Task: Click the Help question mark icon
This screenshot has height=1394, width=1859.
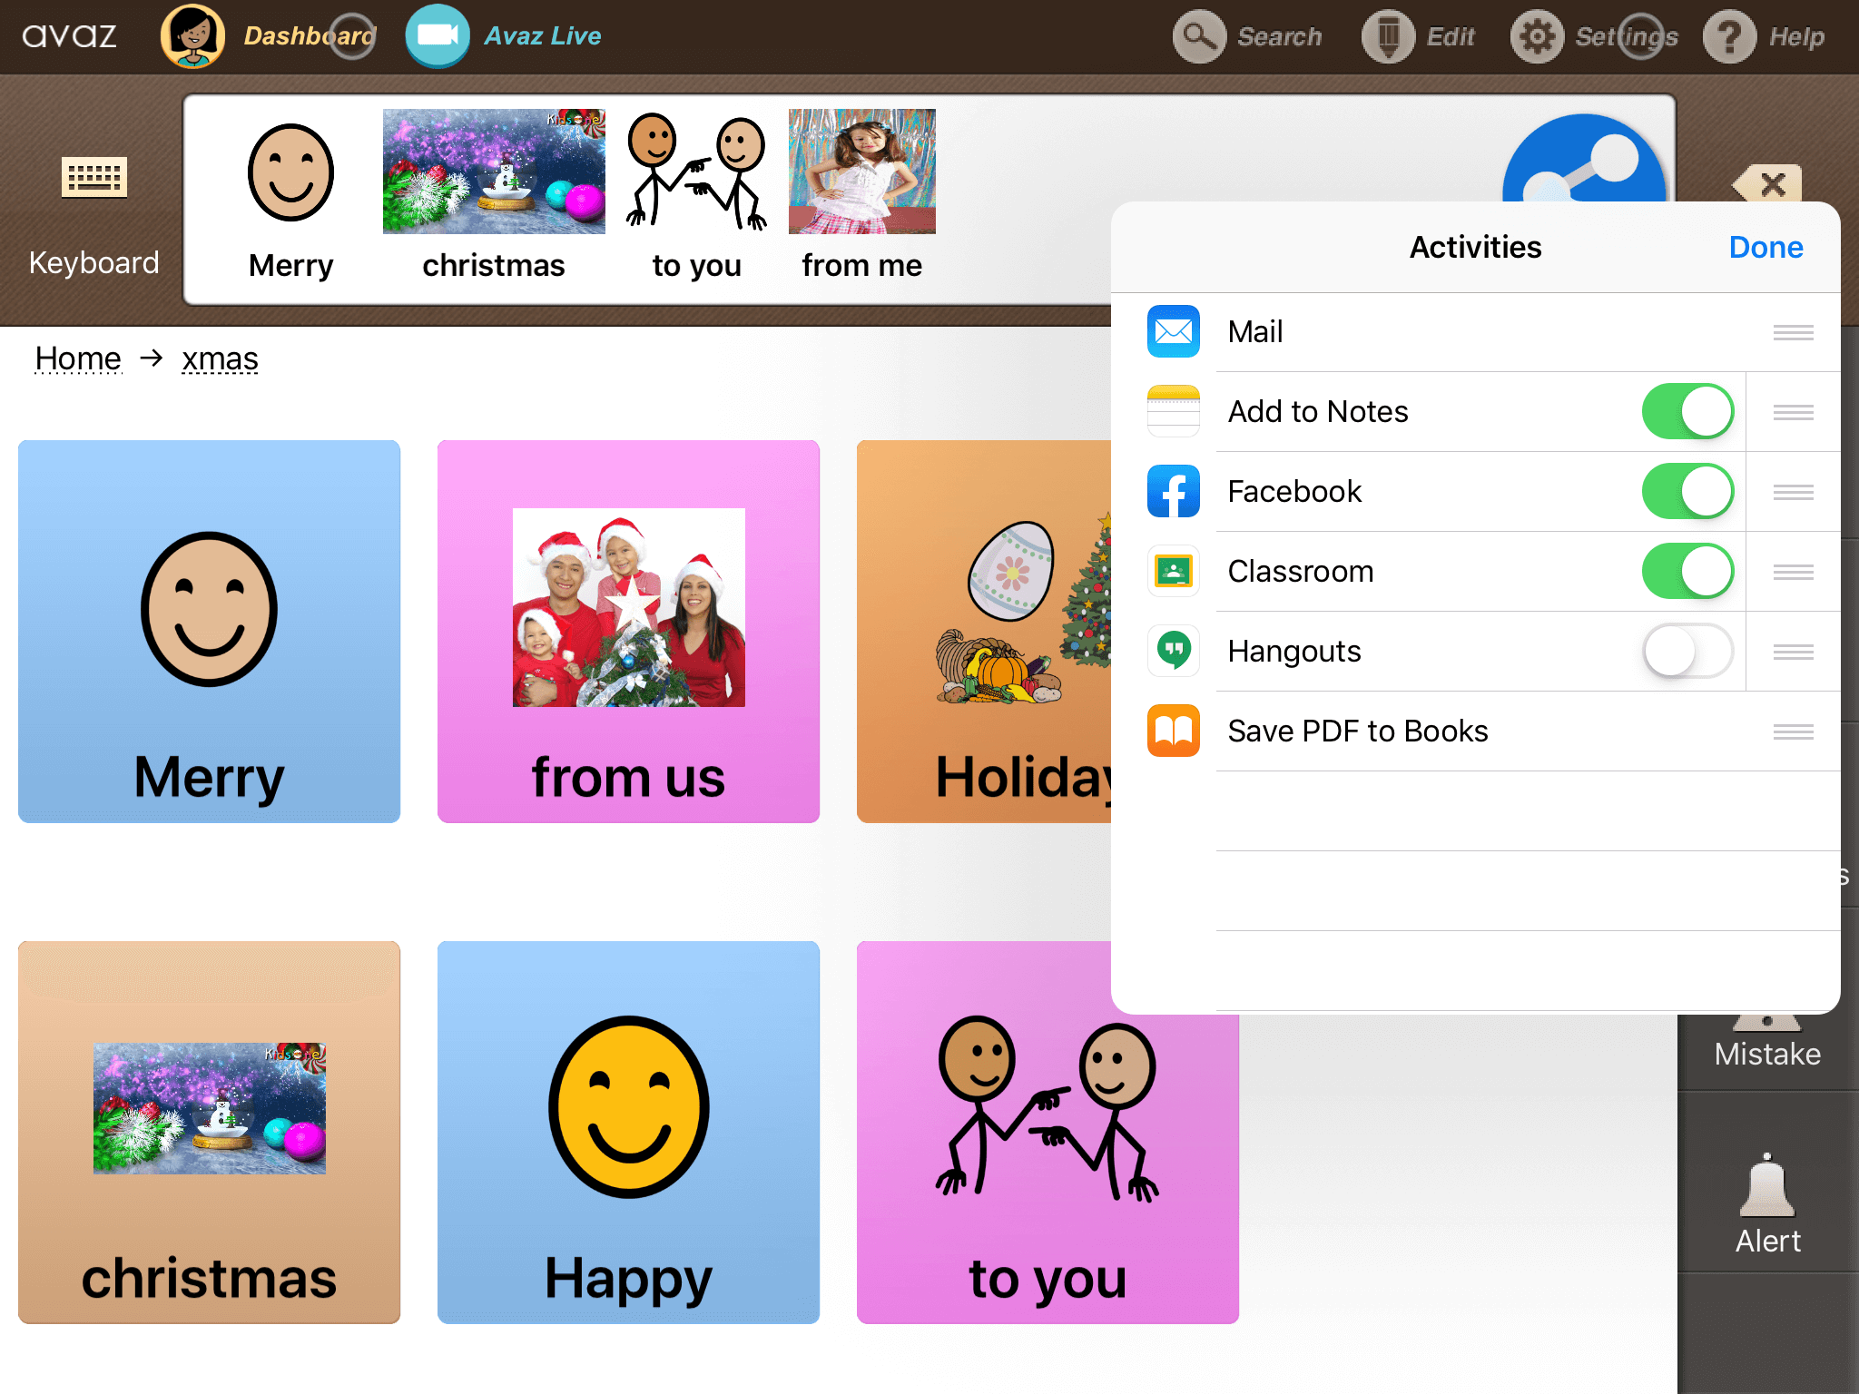Action: pyautogui.click(x=1728, y=36)
